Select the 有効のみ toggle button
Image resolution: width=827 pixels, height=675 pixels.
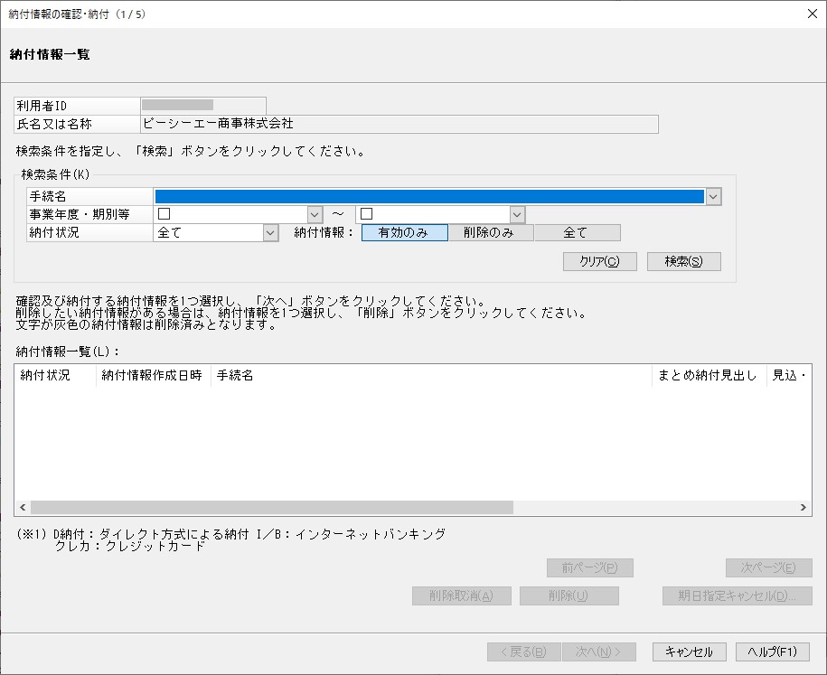[x=405, y=232]
